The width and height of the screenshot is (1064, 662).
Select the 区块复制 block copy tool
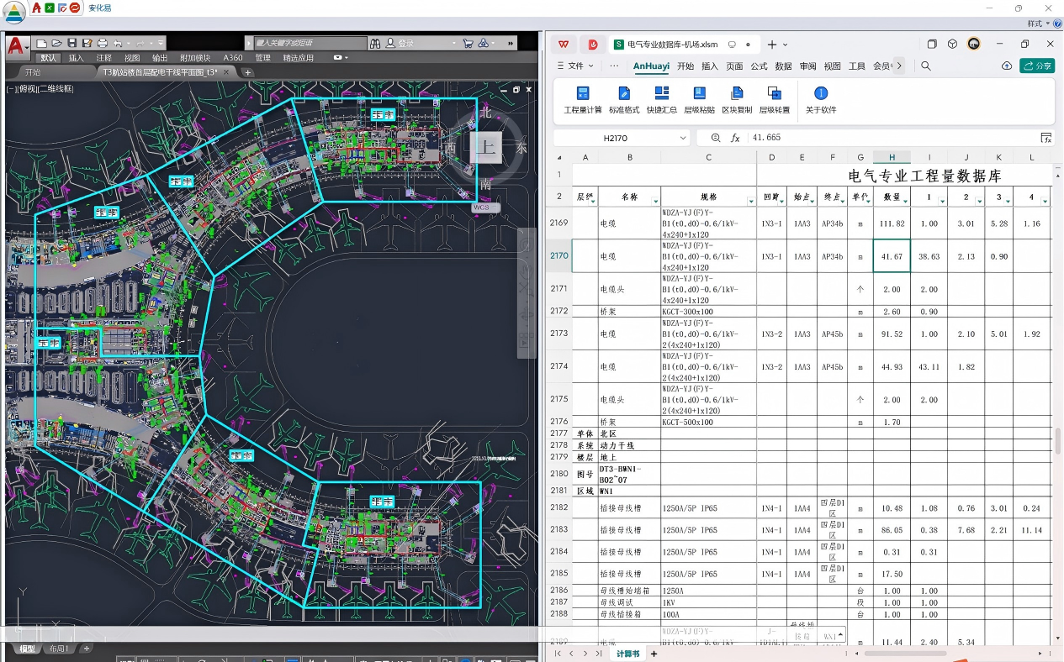pyautogui.click(x=737, y=93)
